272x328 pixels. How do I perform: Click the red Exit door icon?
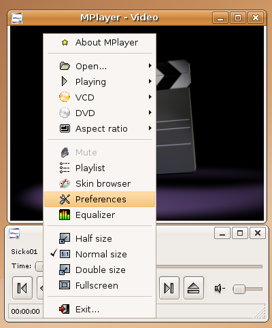tap(65, 309)
